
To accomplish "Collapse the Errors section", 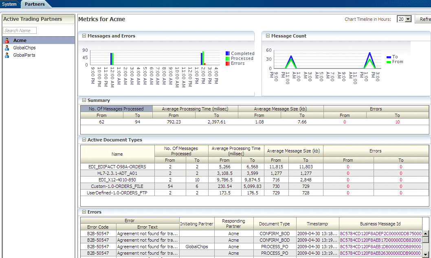I will tap(84, 212).
